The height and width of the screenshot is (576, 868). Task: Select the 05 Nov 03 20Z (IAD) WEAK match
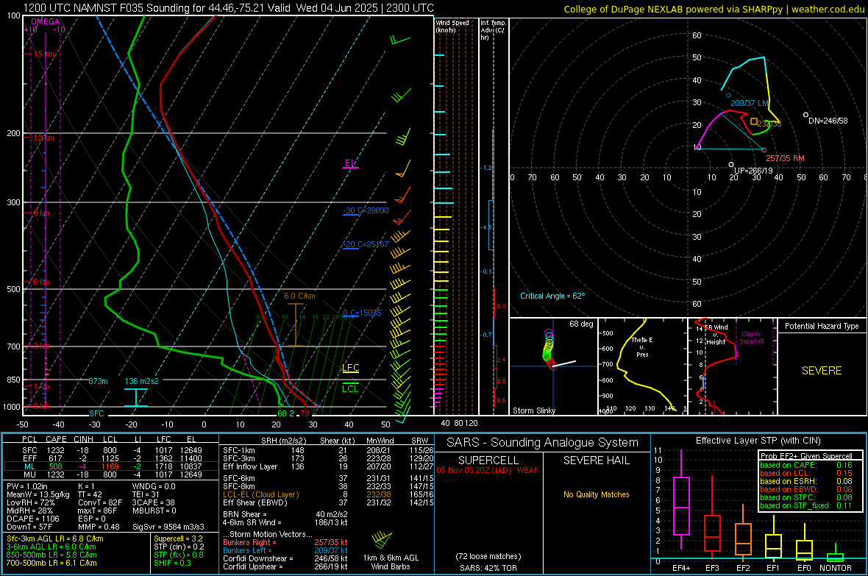pos(488,470)
